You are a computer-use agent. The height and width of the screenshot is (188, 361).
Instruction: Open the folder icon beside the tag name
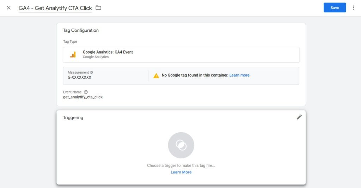click(x=98, y=8)
